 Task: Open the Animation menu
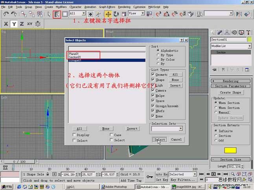(x=90, y=7)
